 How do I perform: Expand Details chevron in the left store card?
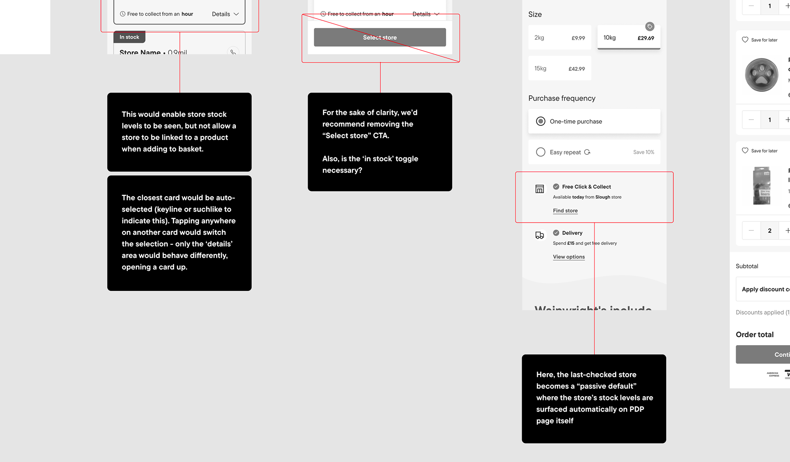click(x=236, y=14)
